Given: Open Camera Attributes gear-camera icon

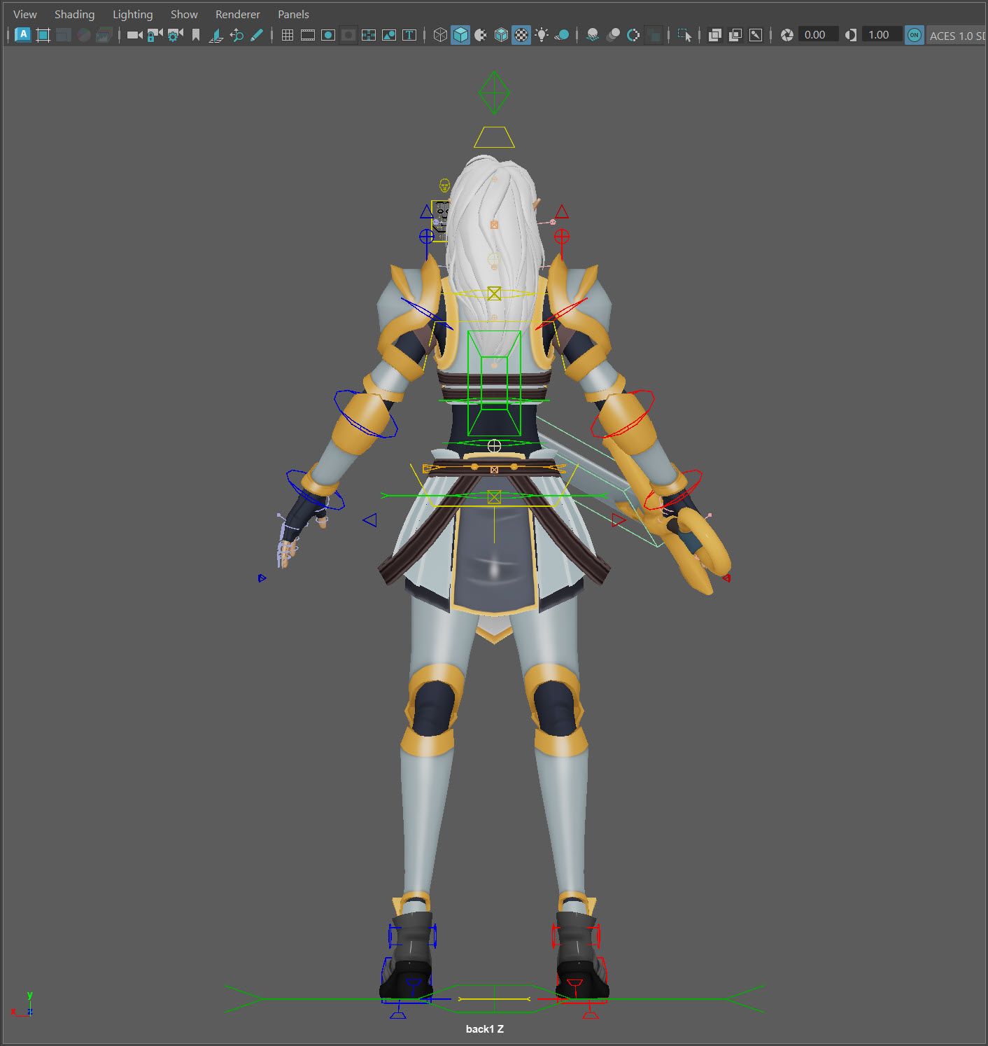Looking at the screenshot, I should [x=175, y=34].
